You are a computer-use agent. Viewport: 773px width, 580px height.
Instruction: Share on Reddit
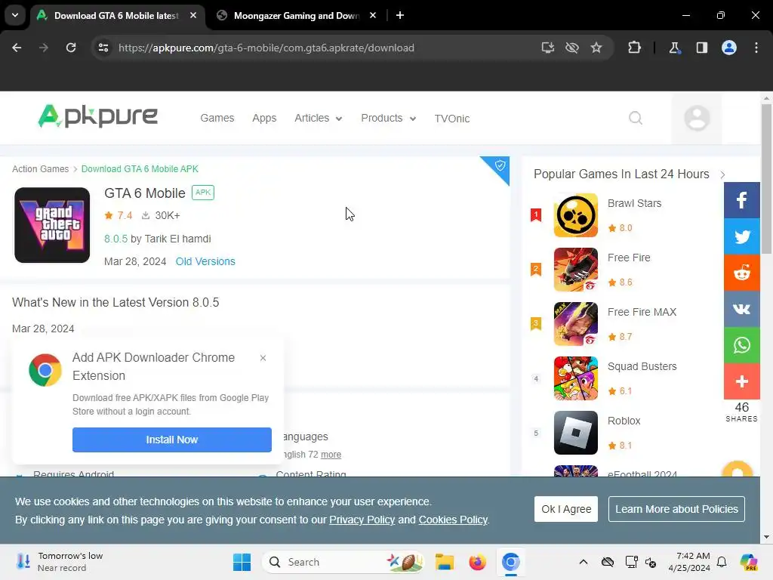pos(741,273)
